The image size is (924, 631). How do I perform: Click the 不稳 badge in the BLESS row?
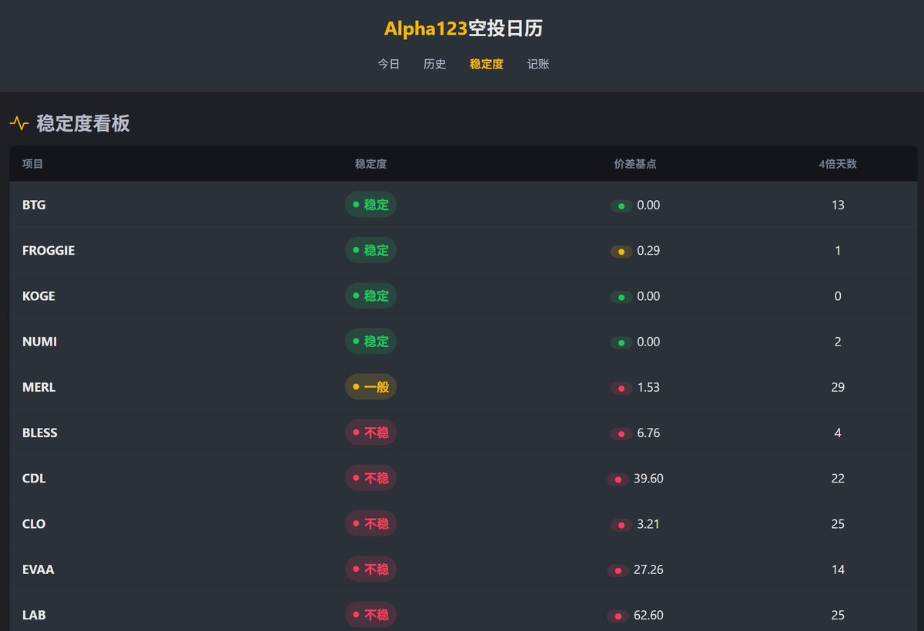coord(370,432)
